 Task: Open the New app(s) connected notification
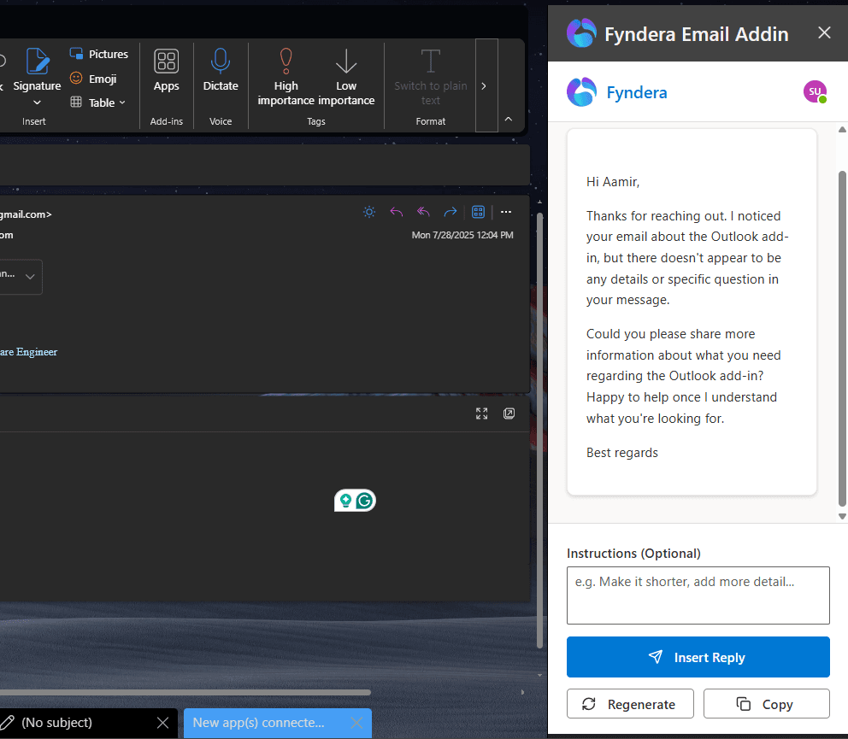[259, 723]
